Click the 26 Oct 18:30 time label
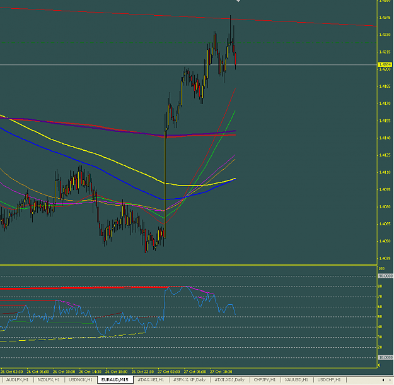This screenshot has height=385, width=394. click(x=116, y=372)
